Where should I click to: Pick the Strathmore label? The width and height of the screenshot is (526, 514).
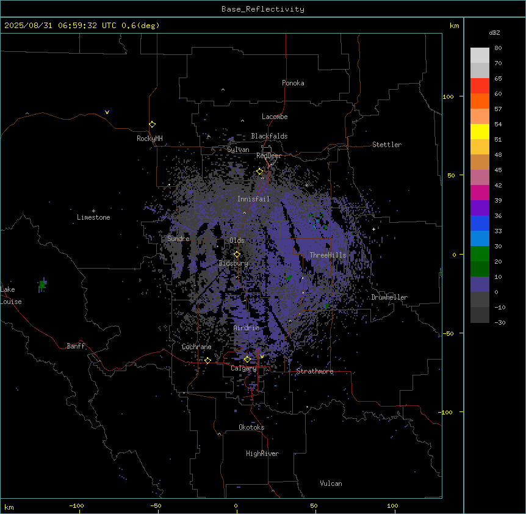click(x=315, y=371)
